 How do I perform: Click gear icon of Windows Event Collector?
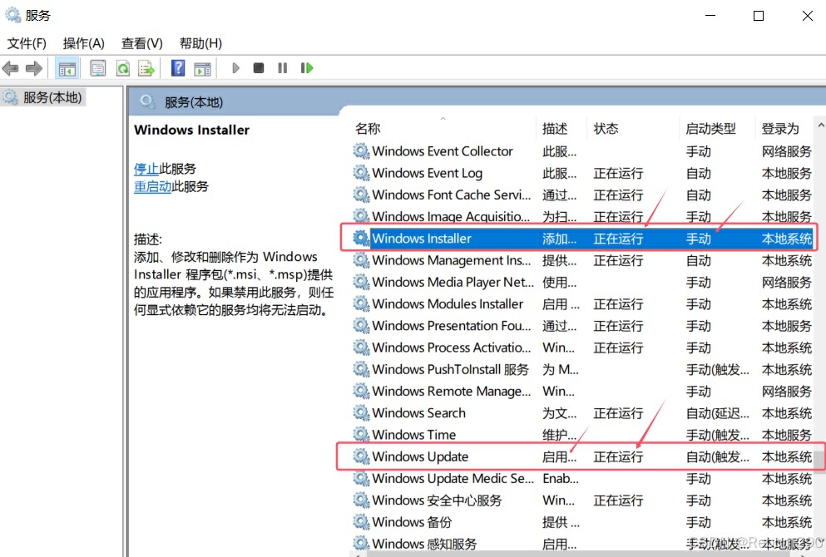pyautogui.click(x=361, y=151)
